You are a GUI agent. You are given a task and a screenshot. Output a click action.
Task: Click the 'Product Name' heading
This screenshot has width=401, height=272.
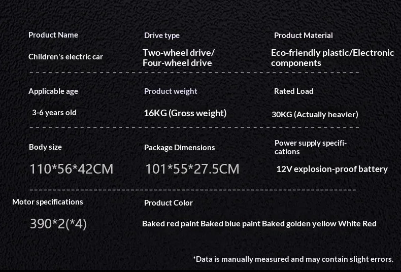click(53, 35)
